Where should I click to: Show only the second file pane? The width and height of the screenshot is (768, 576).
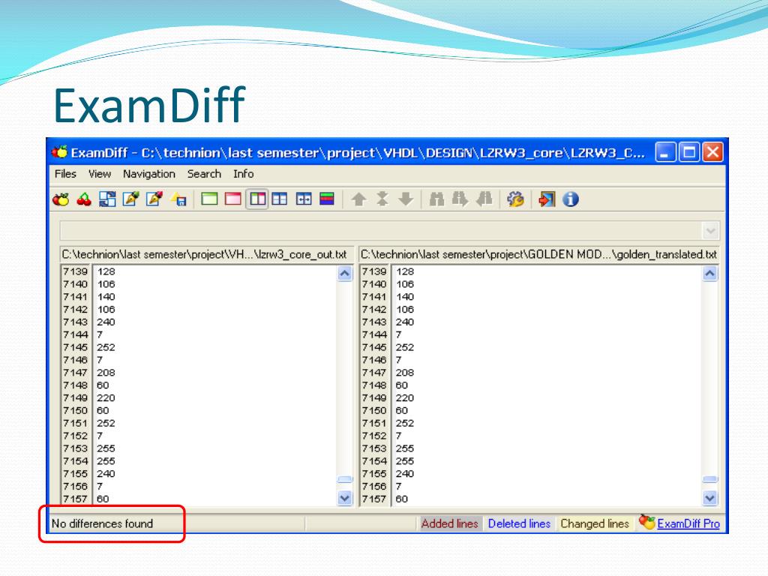pos(233,199)
